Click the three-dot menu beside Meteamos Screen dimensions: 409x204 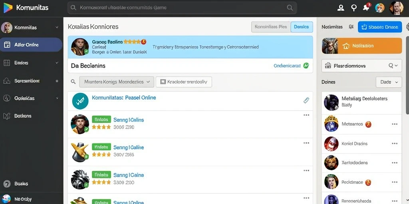395,124
